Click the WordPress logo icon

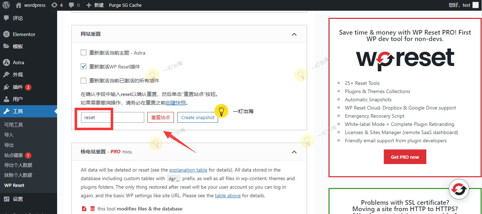click(x=6, y=5)
